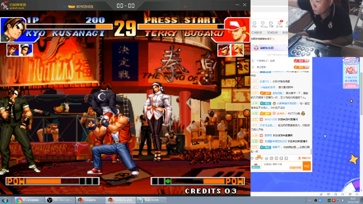Click second-ranked user name in contribution list
Viewport: 363px width, 204px height.
pyautogui.click(x=261, y=67)
